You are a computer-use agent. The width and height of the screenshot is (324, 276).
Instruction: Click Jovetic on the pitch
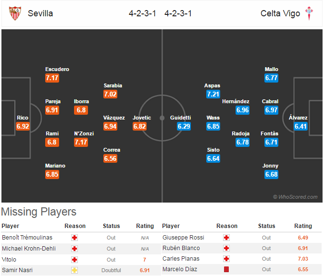click(141, 118)
